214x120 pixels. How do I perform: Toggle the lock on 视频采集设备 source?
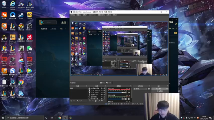coord(104,88)
